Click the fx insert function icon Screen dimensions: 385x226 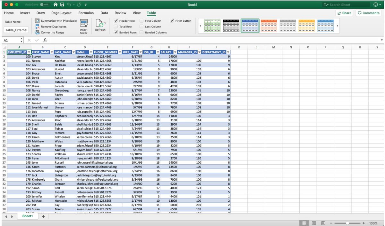coord(45,40)
